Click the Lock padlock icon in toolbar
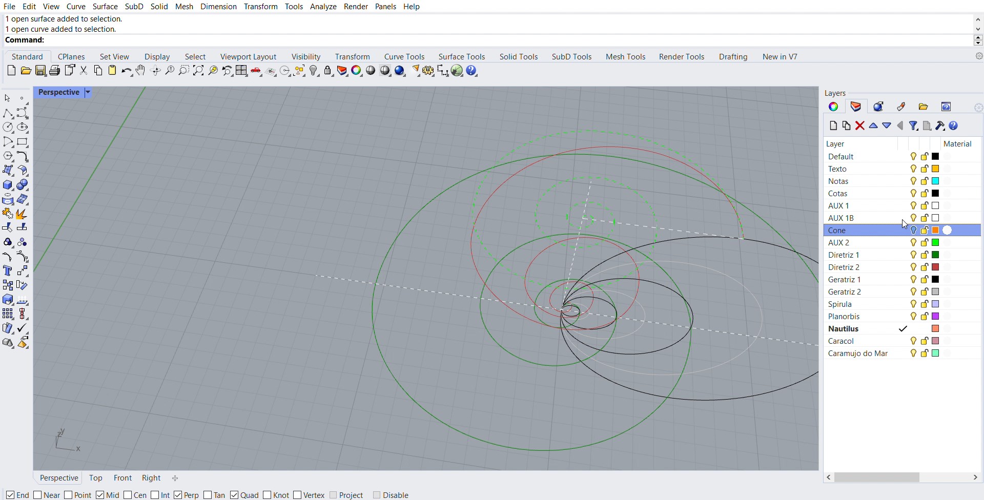The width and height of the screenshot is (984, 500). point(329,71)
